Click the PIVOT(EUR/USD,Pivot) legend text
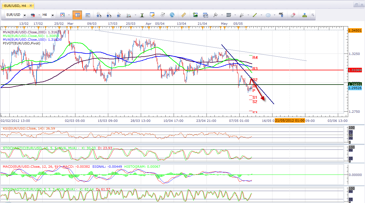The height and width of the screenshot is (203, 365). [21, 43]
